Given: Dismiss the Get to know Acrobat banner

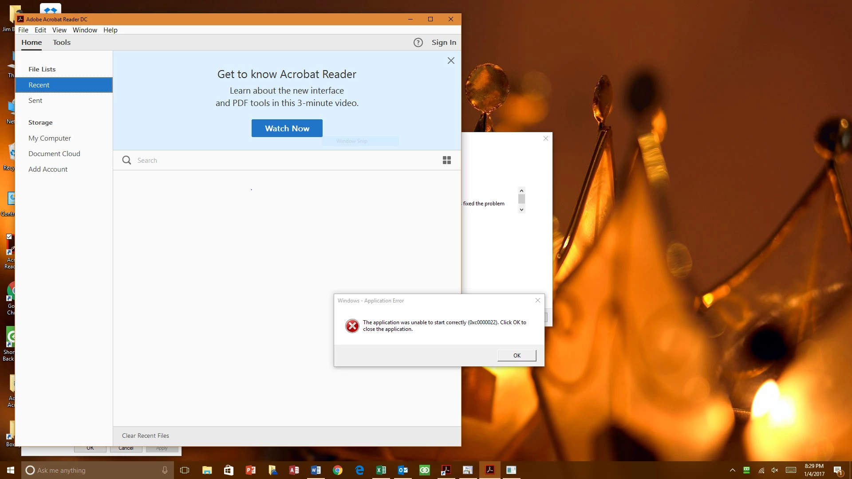Looking at the screenshot, I should point(451,61).
